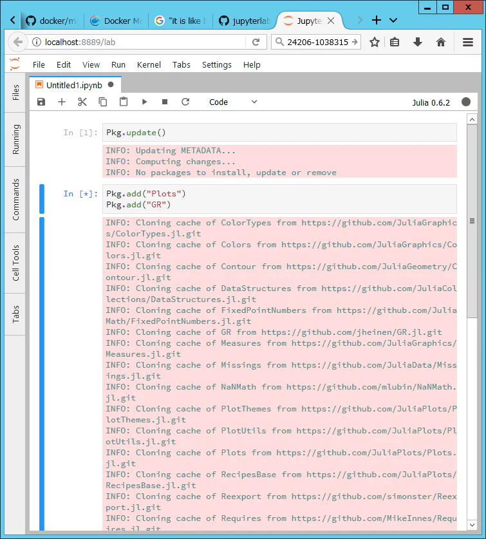Open the Kernel menu
Viewport: 486px width, 539px height.
pyautogui.click(x=149, y=64)
